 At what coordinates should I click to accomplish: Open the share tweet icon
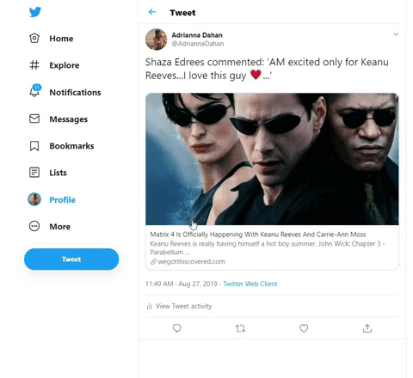click(x=367, y=328)
